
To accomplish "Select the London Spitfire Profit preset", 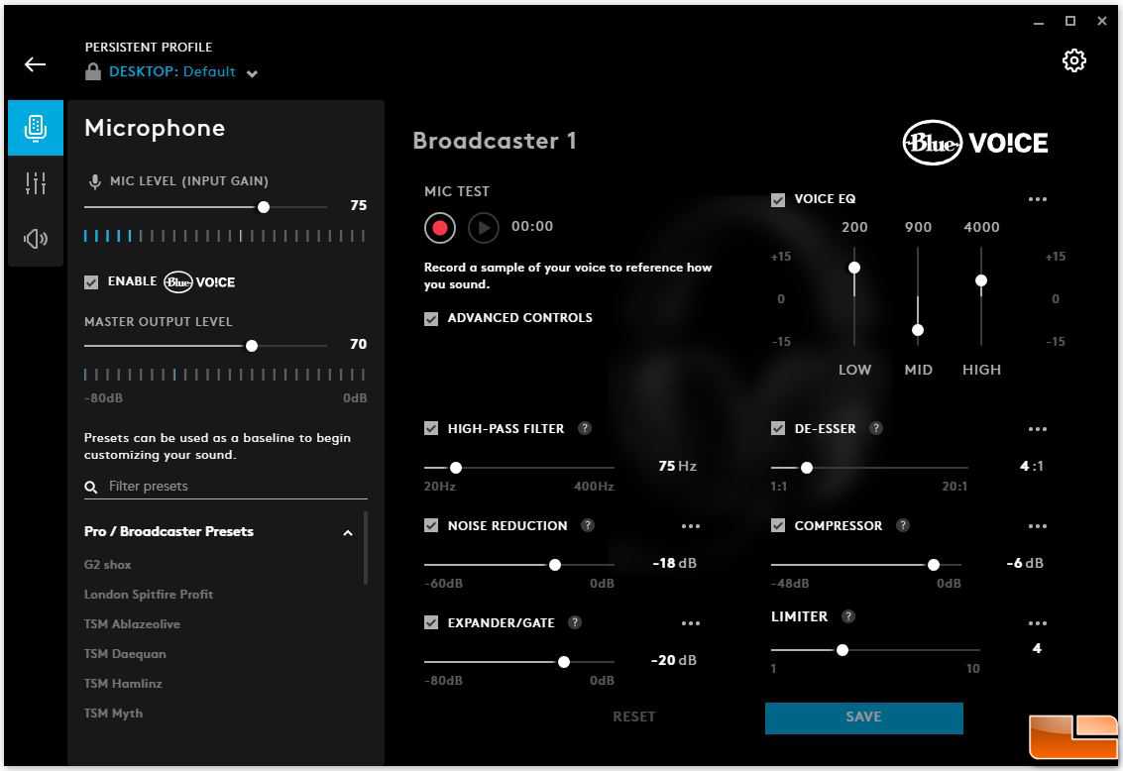I will click(149, 595).
